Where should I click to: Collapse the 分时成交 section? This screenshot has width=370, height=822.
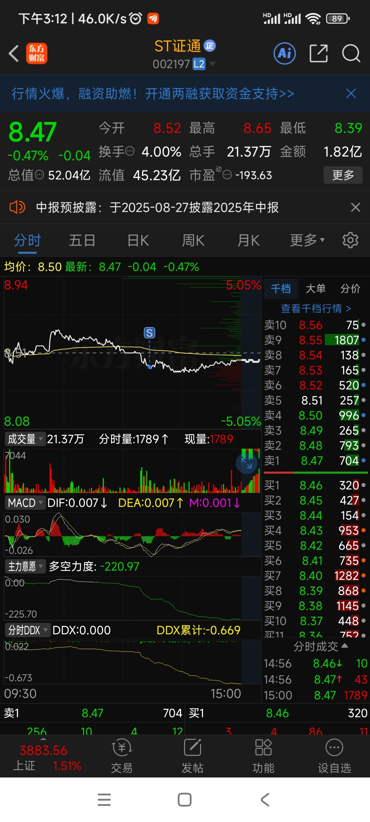(x=321, y=646)
